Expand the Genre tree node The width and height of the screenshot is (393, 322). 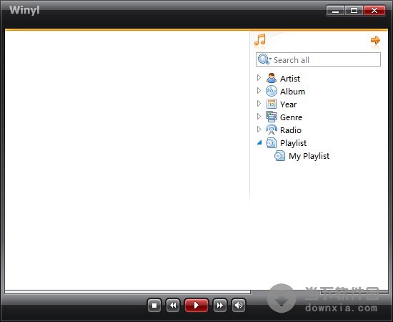point(259,116)
